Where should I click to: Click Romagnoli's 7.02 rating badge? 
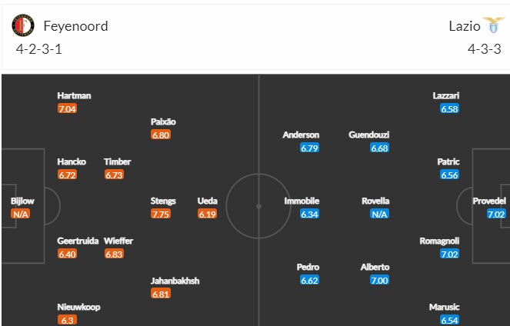pos(449,254)
